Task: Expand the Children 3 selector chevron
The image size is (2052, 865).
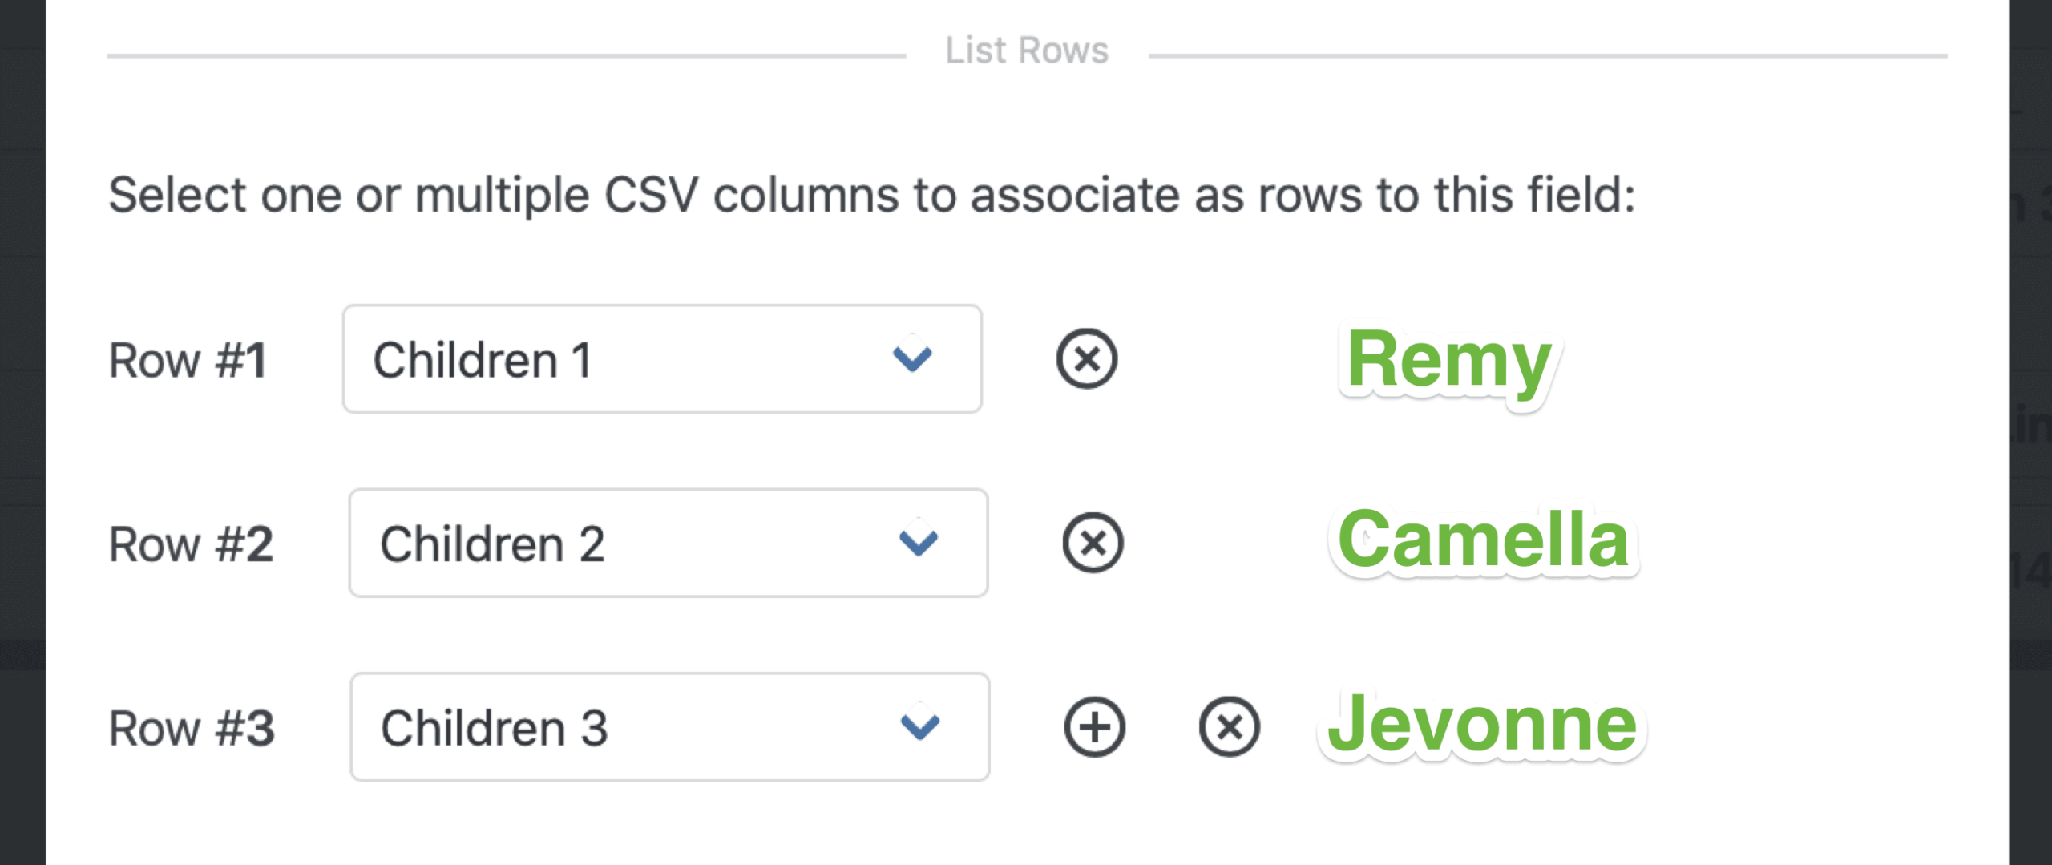Action: (x=919, y=726)
